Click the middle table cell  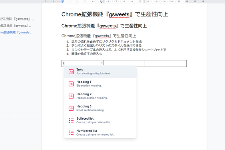pyautogui.click(x=124, y=64)
